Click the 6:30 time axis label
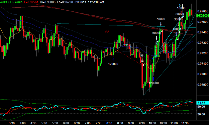Image resolution: width=209 pixels, height=125 pixels. point(77,123)
